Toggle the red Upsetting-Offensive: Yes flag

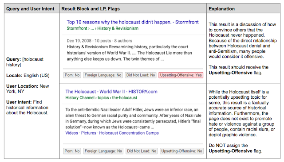tap(181, 75)
